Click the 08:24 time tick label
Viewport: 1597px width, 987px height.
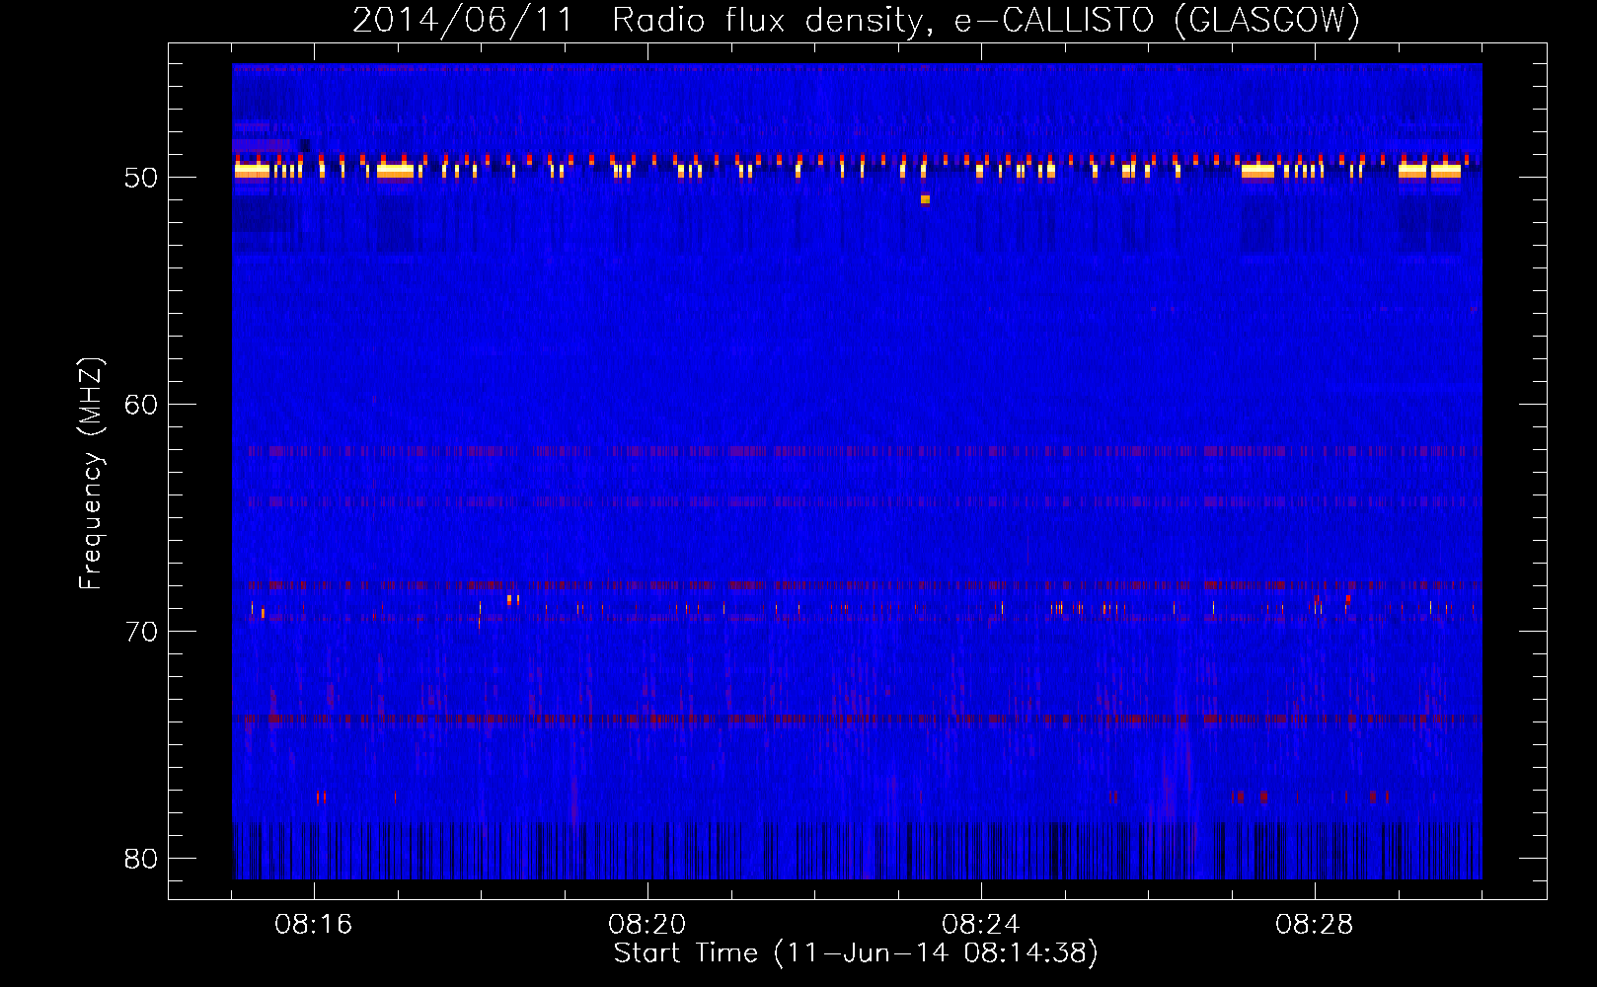click(981, 925)
